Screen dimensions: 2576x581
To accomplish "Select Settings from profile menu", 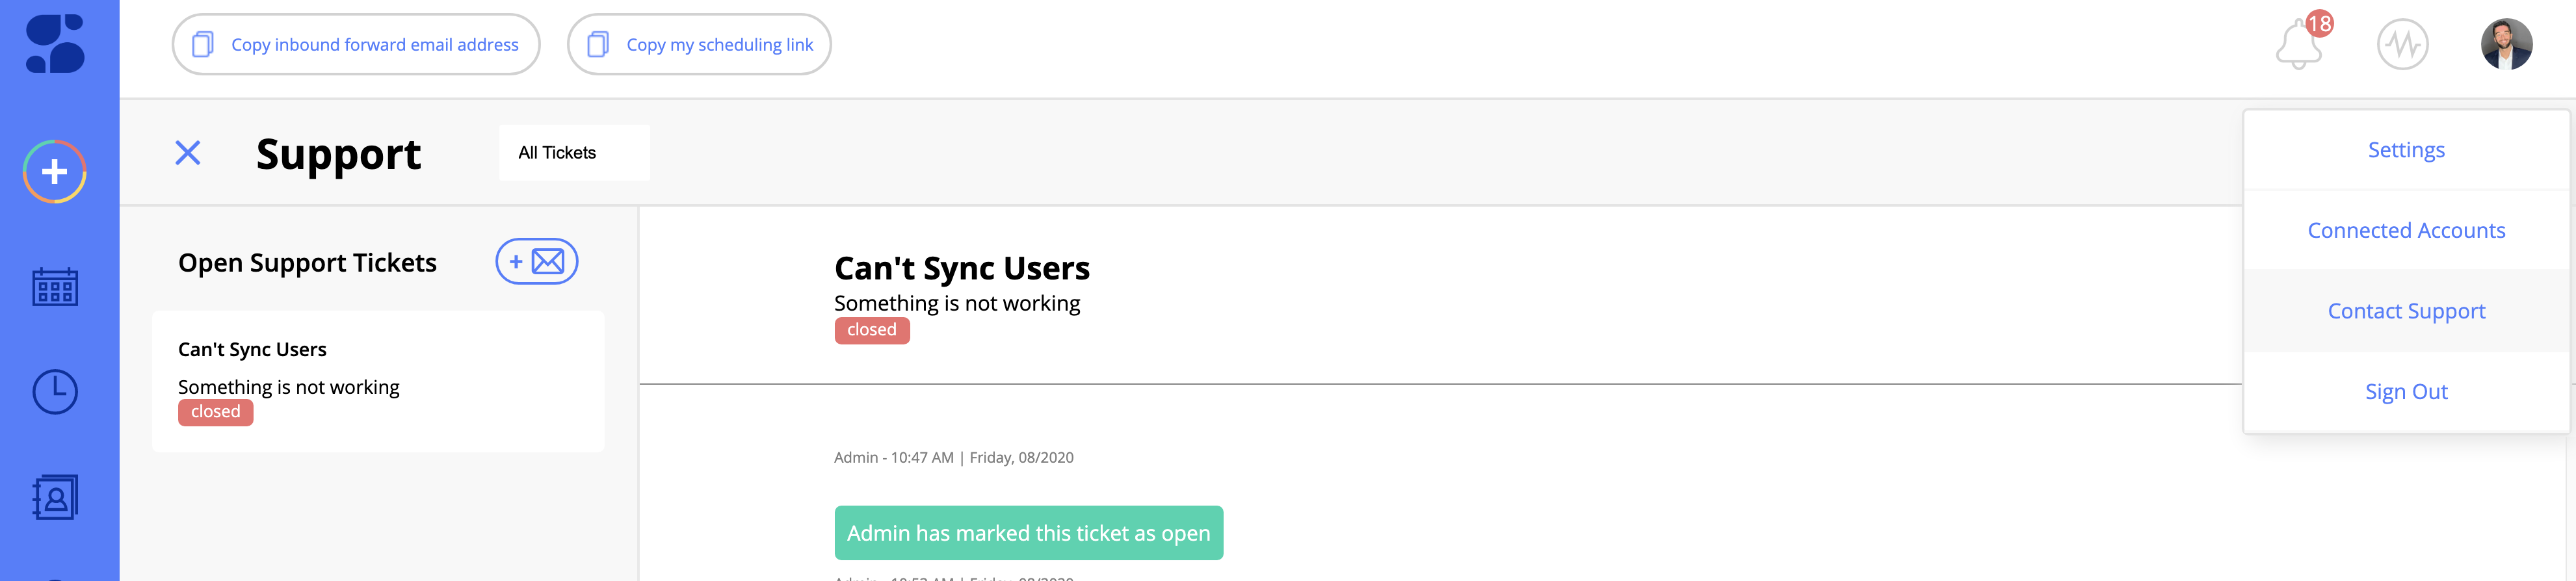I will pos(2406,150).
